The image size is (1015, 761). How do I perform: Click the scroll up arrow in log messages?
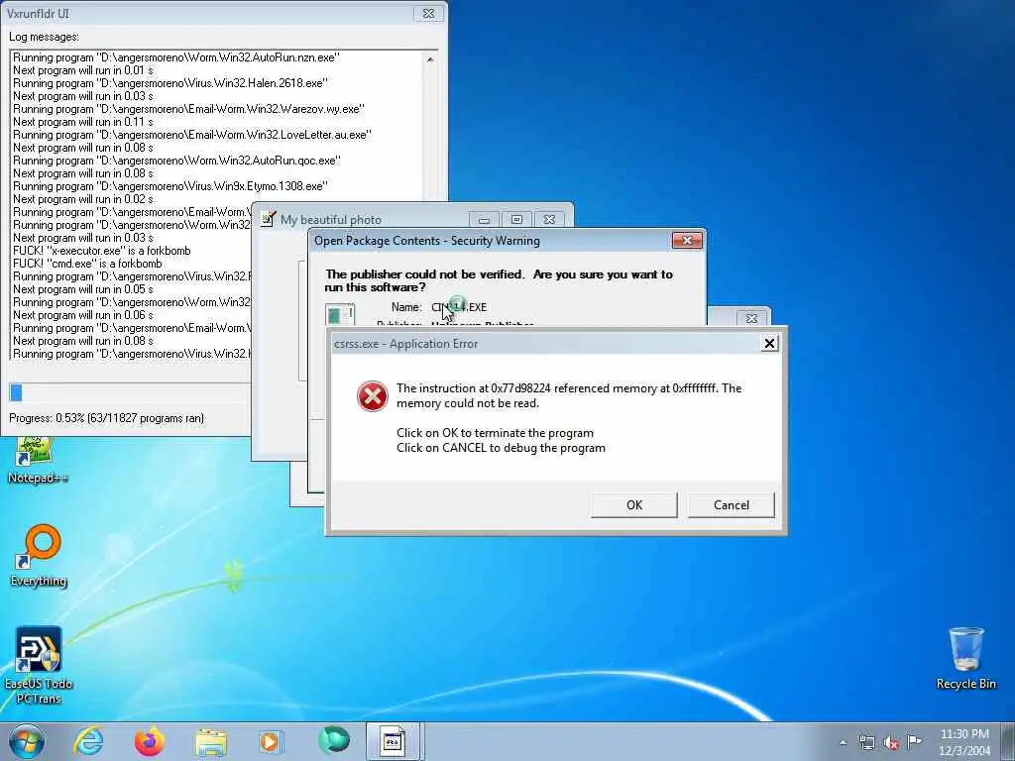(x=430, y=59)
